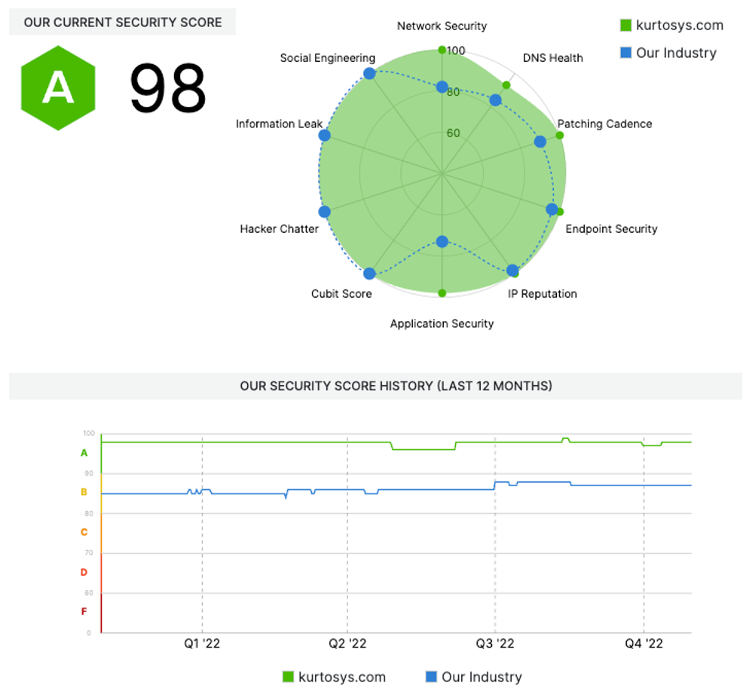Click the Our Industry label in radar legend
Screen dimensions: 743x698
676,53
